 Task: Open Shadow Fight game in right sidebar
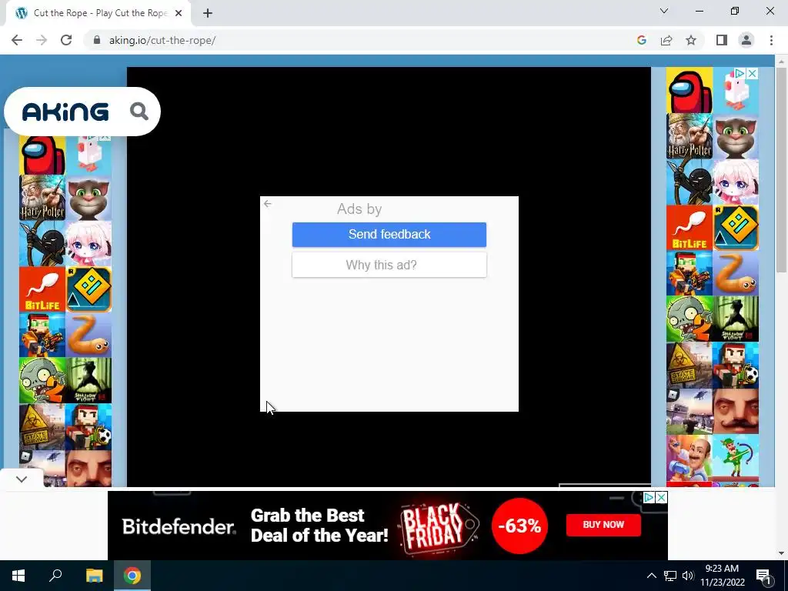tap(736, 319)
